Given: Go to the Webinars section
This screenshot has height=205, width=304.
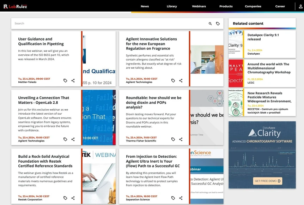Looking at the screenshot, I should pyautogui.click(x=199, y=6).
